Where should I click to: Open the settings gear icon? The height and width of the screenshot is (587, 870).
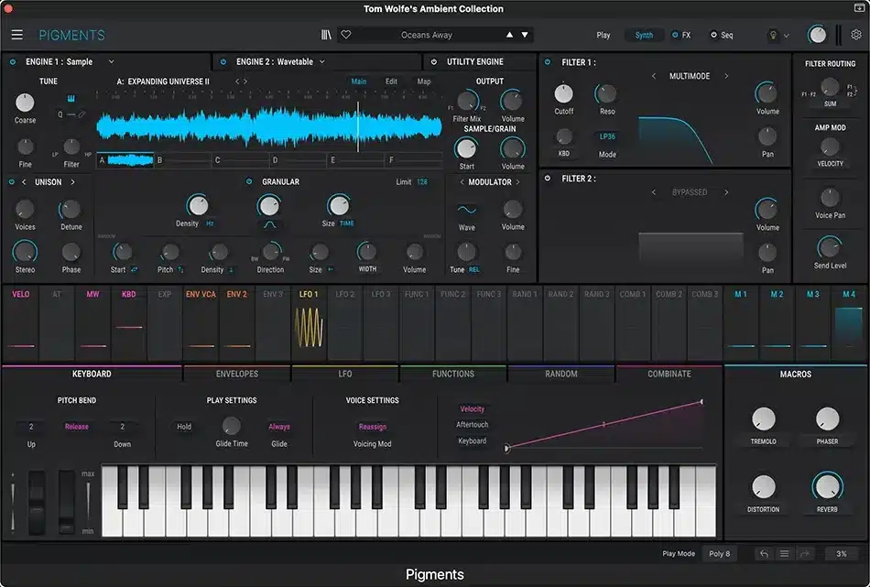(856, 35)
